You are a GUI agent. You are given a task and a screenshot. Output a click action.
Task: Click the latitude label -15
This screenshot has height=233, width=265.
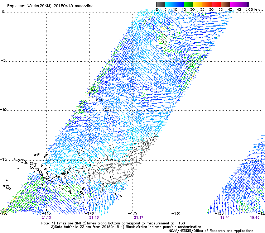tap(3, 159)
